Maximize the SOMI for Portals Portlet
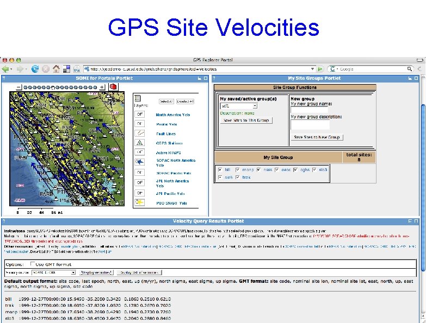The image size is (432, 323). pyautogui.click(x=206, y=78)
